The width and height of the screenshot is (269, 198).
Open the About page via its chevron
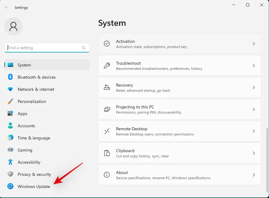click(254, 175)
